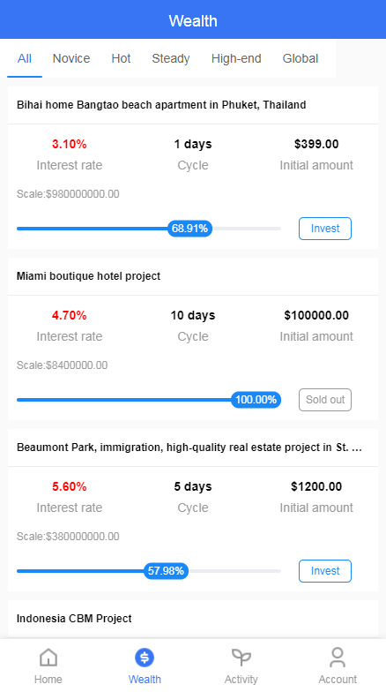Screen dimensions: 386x692
Task: Invest in Bihai home Bangtao apartment
Action: (325, 229)
